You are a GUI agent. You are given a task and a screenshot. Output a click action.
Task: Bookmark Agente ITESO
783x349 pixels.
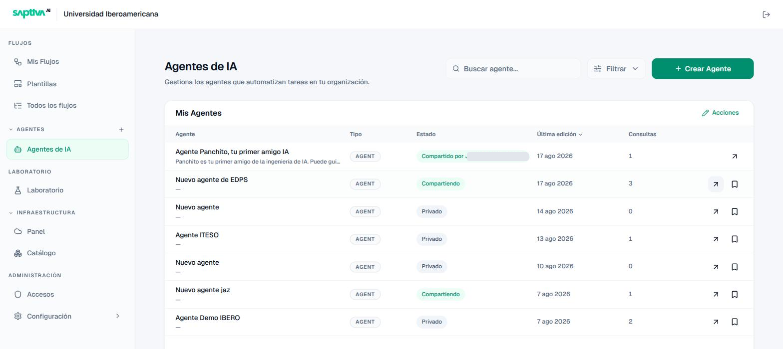[735, 239]
